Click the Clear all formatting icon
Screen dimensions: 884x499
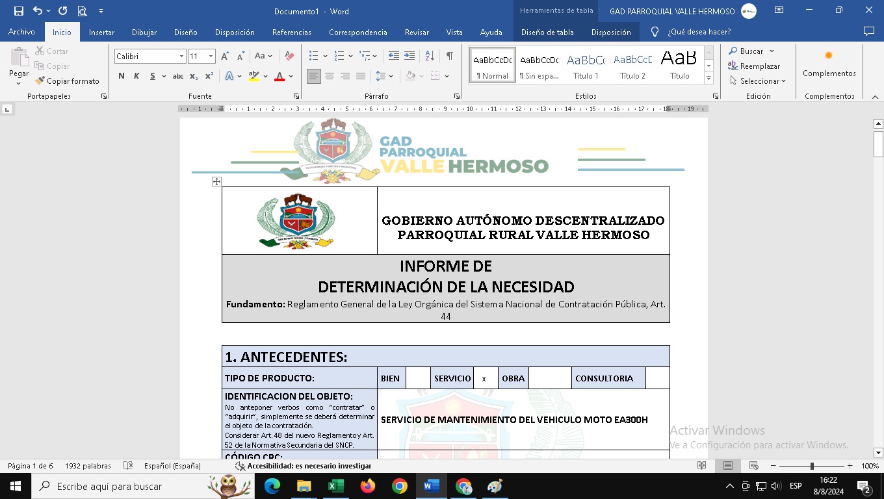(x=290, y=56)
